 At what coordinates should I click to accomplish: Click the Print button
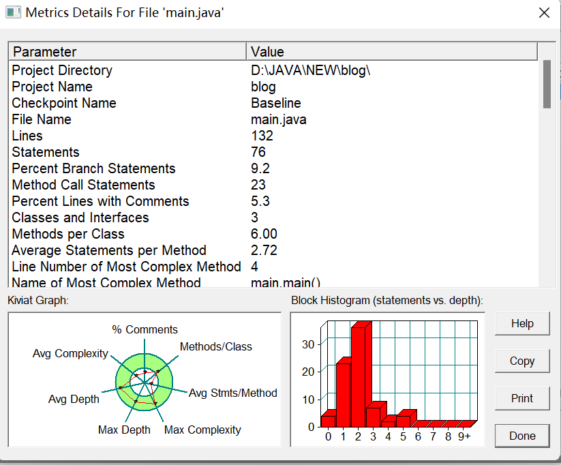coord(522,398)
